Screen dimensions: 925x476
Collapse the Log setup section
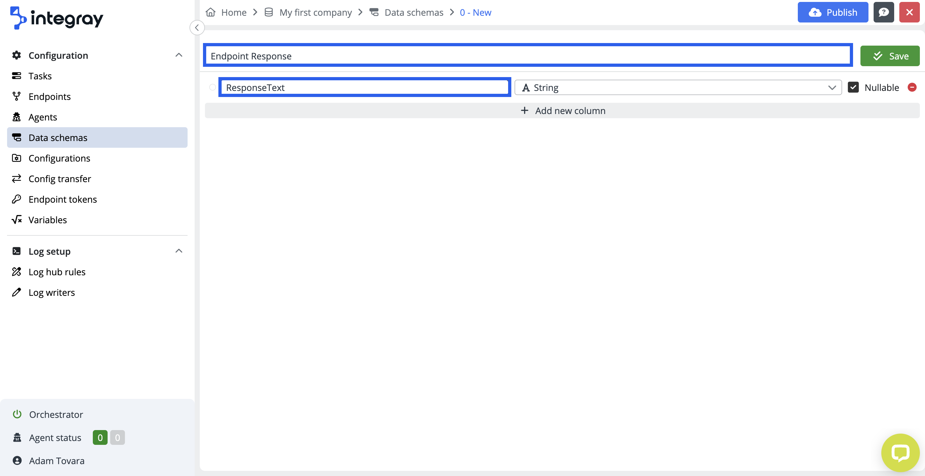pyautogui.click(x=179, y=251)
